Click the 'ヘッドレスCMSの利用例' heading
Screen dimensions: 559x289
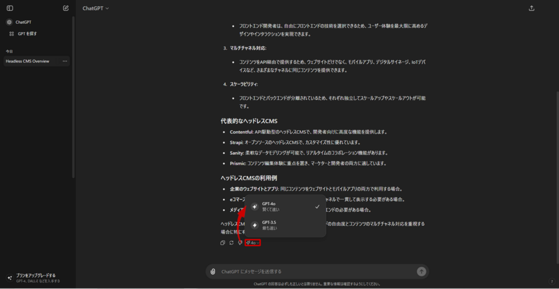[249, 178]
